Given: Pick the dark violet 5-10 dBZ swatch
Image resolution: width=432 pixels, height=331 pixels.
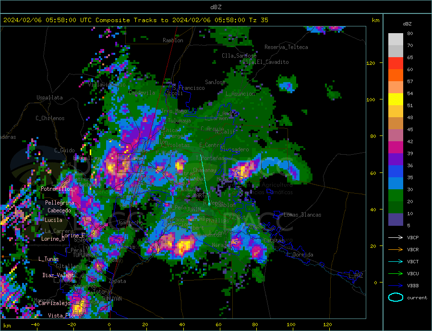Looking at the screenshot, I should click(x=396, y=220).
